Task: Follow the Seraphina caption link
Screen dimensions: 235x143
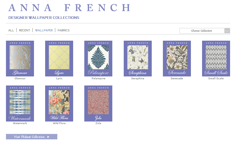Action: coord(138,78)
